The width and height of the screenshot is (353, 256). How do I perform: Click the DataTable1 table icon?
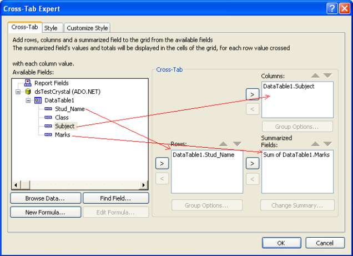tap(38, 101)
